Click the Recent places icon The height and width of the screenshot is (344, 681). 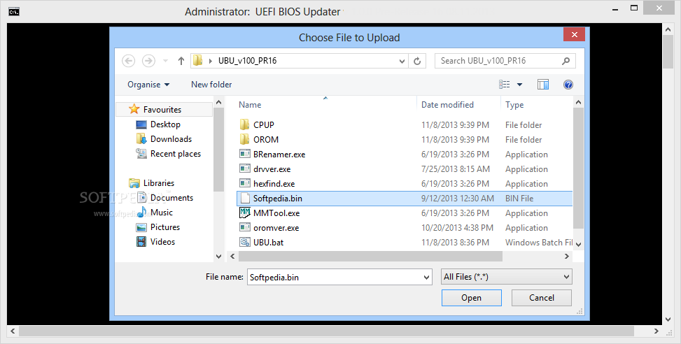141,154
